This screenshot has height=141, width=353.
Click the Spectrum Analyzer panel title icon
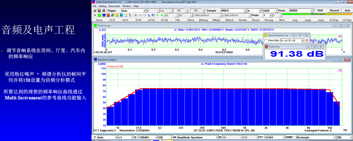(95, 60)
